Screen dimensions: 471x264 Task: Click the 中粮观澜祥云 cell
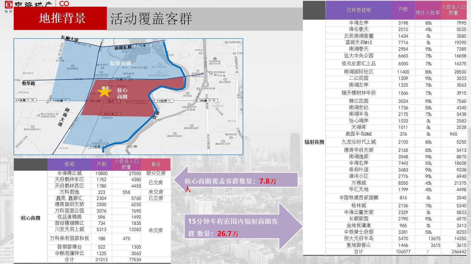(x=69, y=253)
